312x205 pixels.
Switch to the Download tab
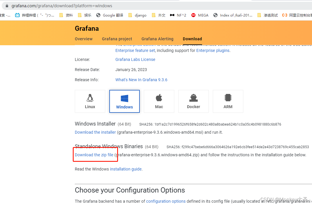[x=193, y=39]
